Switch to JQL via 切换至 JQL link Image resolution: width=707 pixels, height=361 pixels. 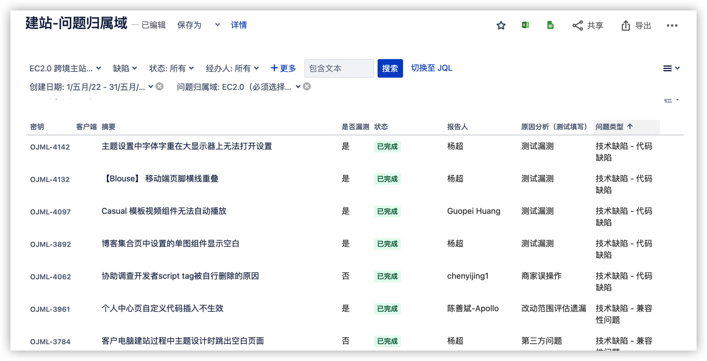pyautogui.click(x=431, y=68)
